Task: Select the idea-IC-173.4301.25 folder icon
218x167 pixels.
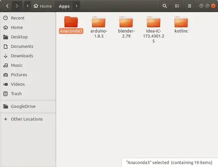Action: tap(153, 22)
